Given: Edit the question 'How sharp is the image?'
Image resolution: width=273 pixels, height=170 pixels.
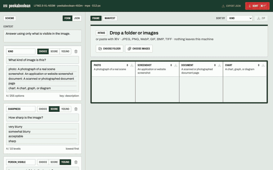Looking at the screenshot, I should (43, 117).
